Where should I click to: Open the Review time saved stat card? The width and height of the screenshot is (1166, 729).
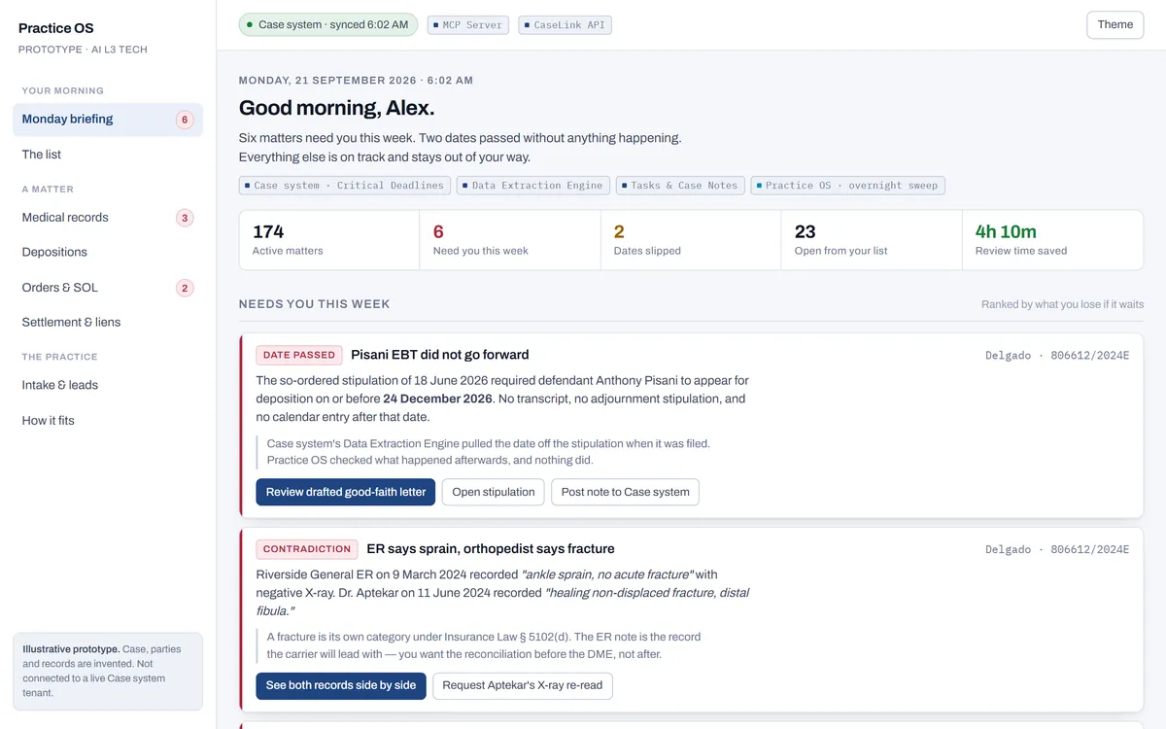pyautogui.click(x=1052, y=241)
